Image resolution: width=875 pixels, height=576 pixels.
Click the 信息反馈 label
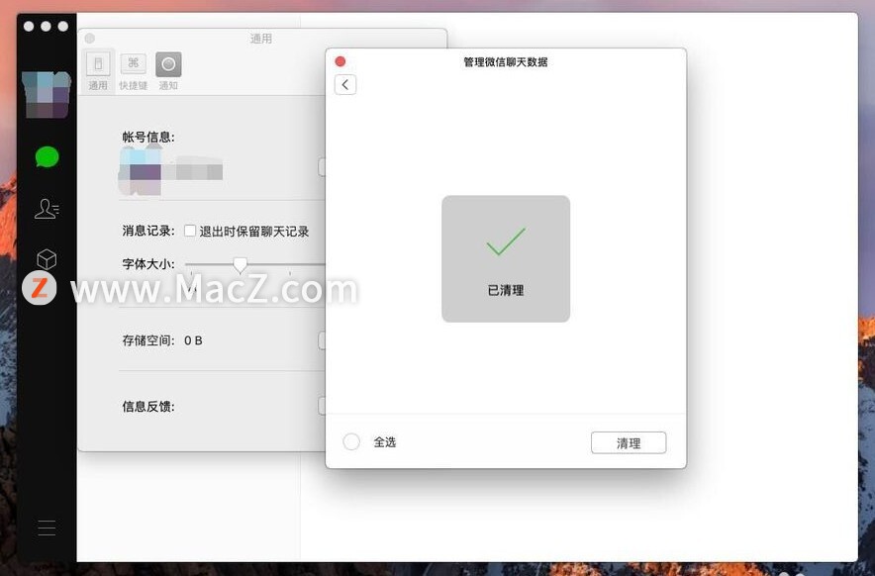click(148, 407)
